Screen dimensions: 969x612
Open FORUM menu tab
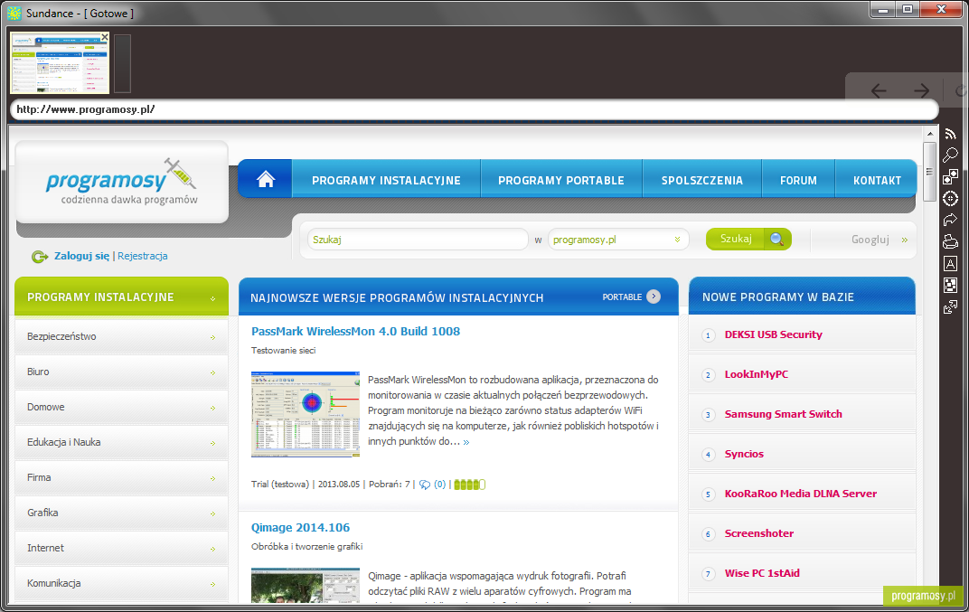[798, 180]
